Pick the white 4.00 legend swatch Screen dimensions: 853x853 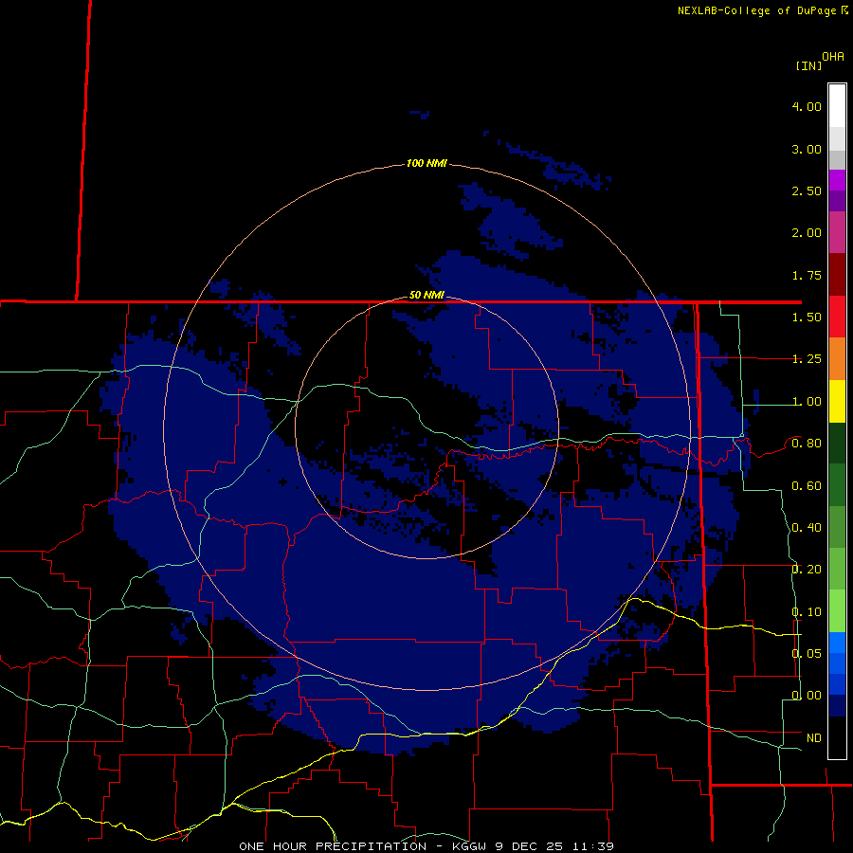(x=837, y=106)
